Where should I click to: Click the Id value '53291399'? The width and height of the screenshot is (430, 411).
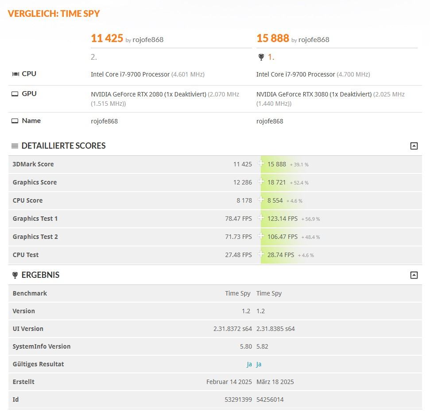238,399
